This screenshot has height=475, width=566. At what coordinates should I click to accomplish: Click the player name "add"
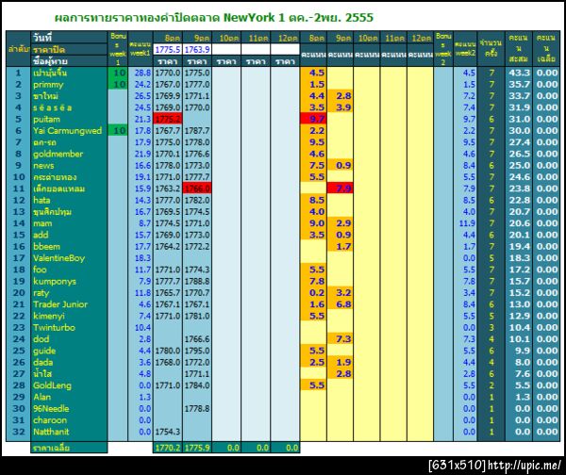tap(41, 235)
